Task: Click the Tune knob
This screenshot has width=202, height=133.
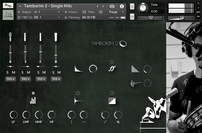Action: pos(143,8)
